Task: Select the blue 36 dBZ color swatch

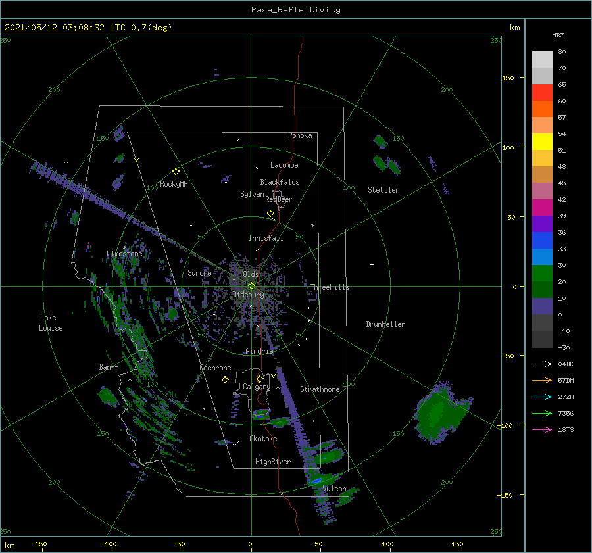Action: click(x=542, y=240)
